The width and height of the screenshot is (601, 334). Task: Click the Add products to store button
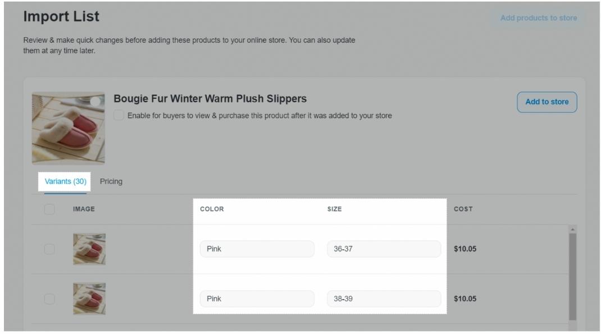pos(538,18)
